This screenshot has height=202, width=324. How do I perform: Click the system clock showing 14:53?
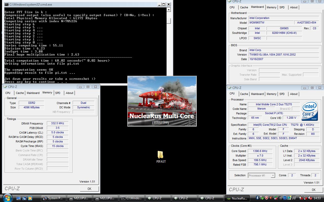coord(317,198)
